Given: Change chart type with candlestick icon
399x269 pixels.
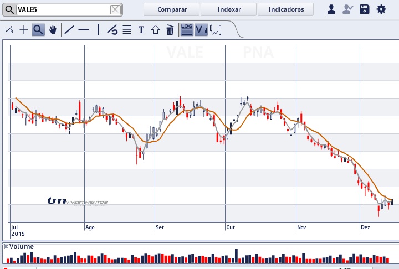Looking at the screenshot, I should [215, 30].
